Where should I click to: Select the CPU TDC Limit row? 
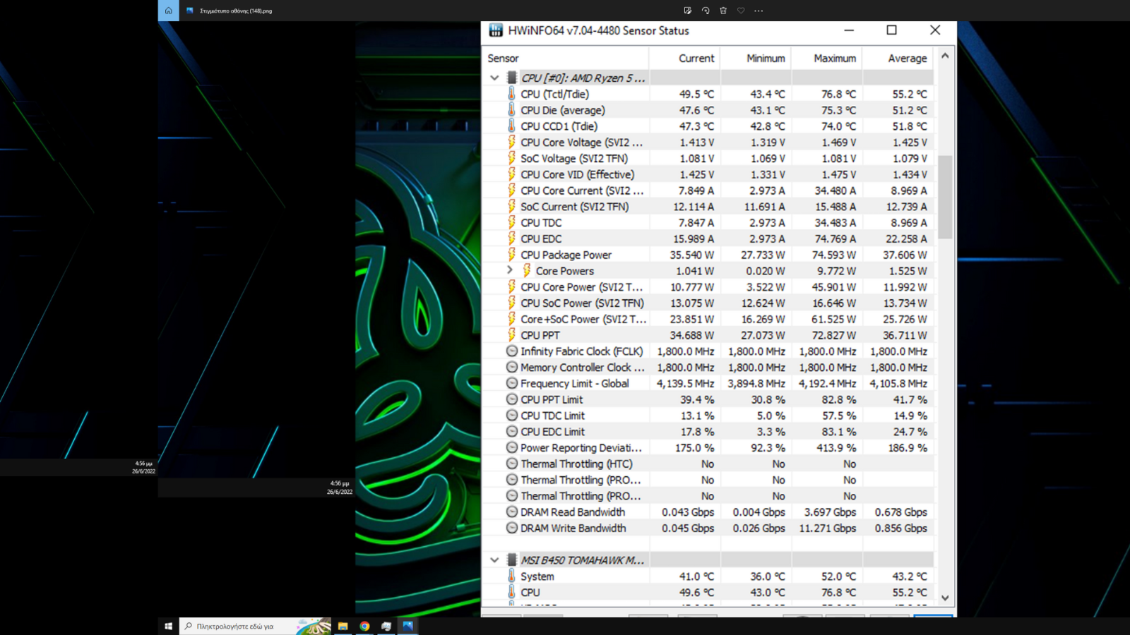click(708, 416)
